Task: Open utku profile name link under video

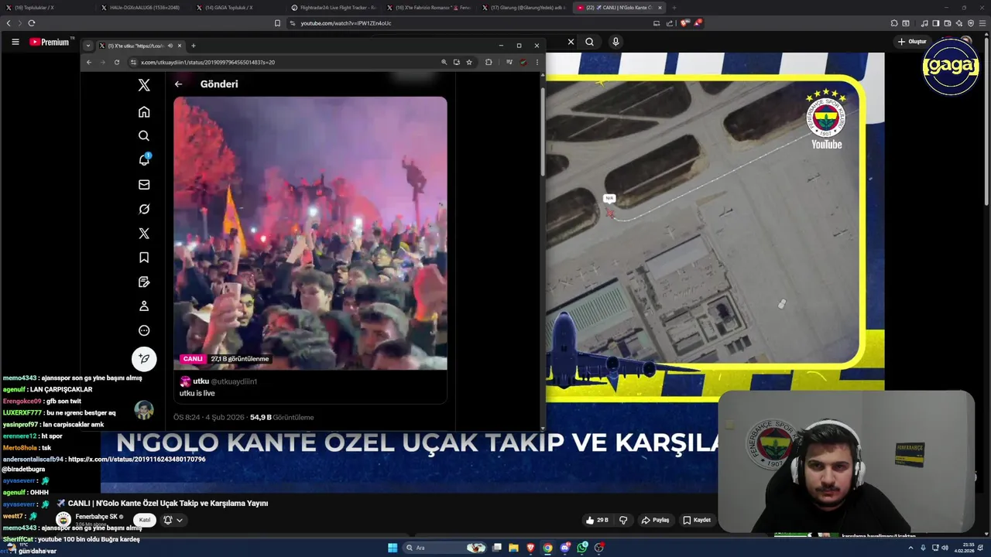Action: [x=201, y=381]
